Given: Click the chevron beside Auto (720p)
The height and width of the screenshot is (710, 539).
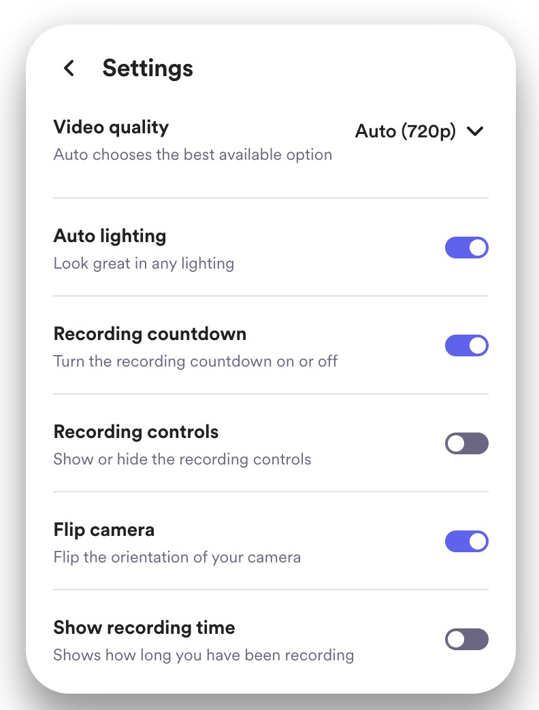Looking at the screenshot, I should (475, 131).
